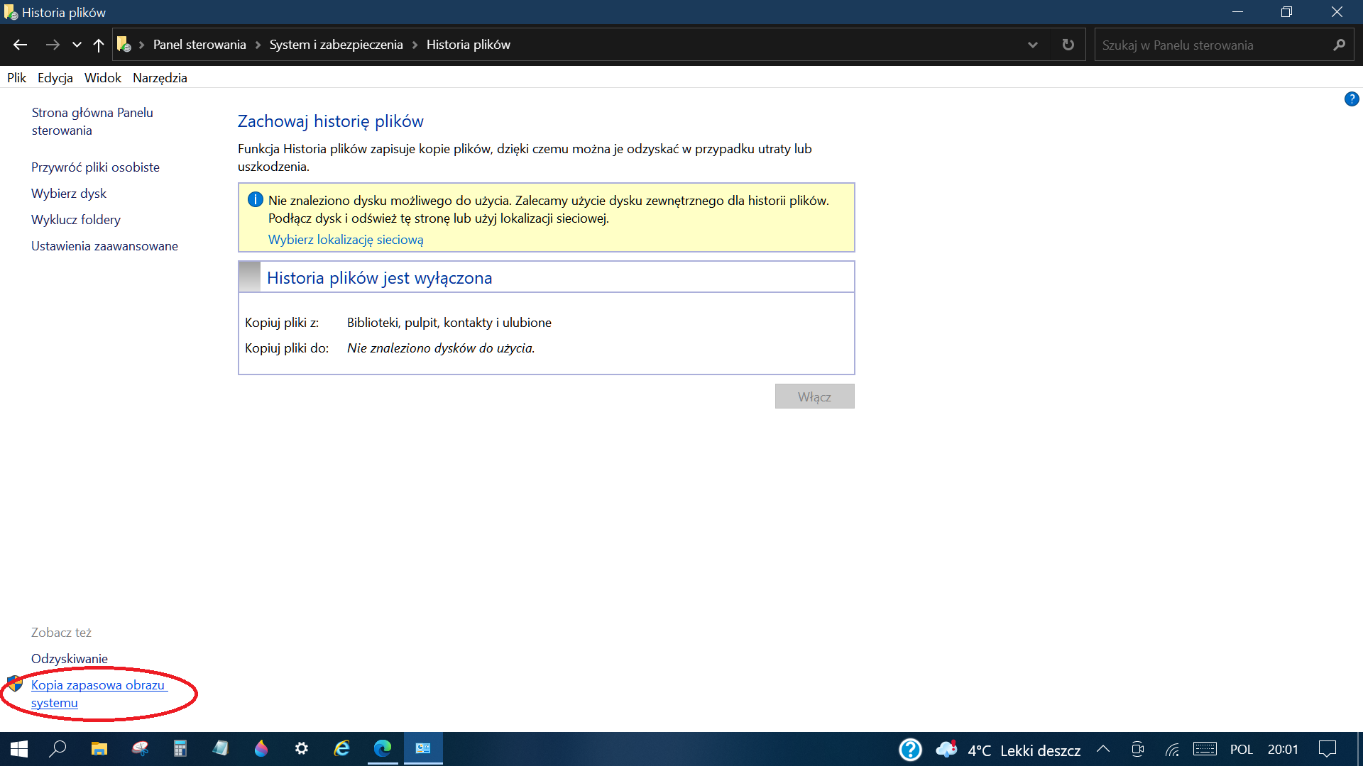
Task: Open Microsoft Edge from the taskbar
Action: pyautogui.click(x=382, y=748)
